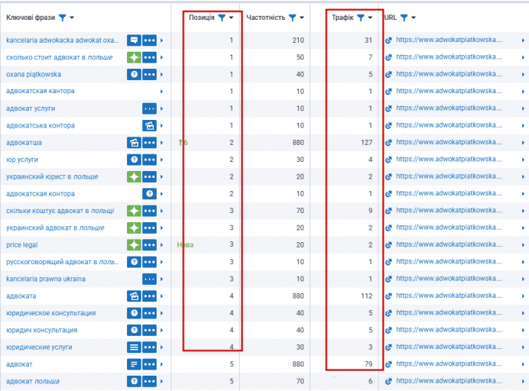This screenshot has width=529, height=391.
Task: Click green star icon for скільки коштує адвокат row
Action: [x=134, y=211]
